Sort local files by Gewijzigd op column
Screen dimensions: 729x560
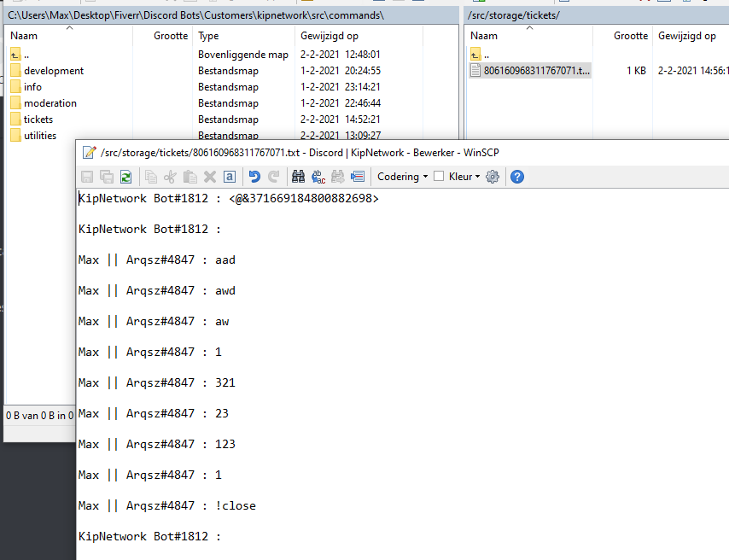(330, 36)
